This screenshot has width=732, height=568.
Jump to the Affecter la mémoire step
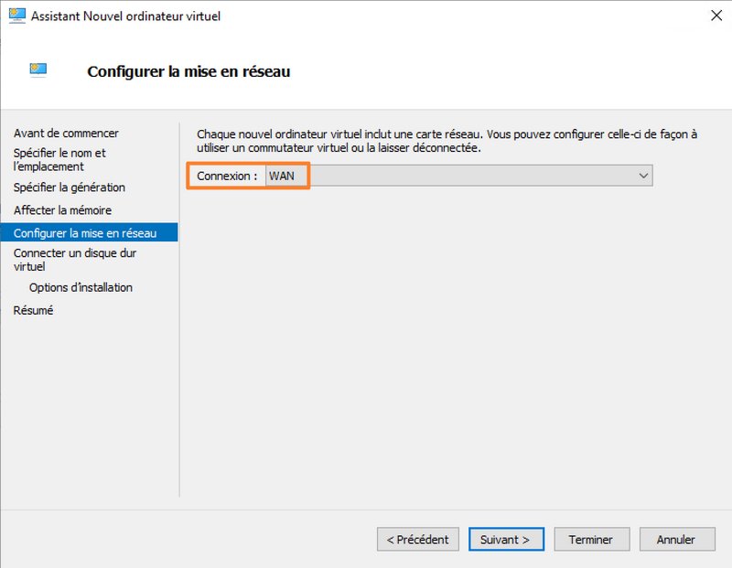tap(62, 210)
